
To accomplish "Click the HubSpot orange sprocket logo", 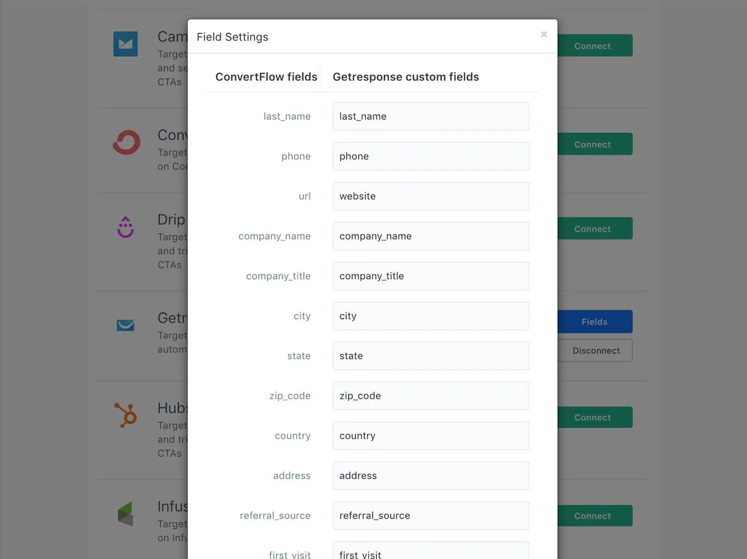I will [x=126, y=415].
